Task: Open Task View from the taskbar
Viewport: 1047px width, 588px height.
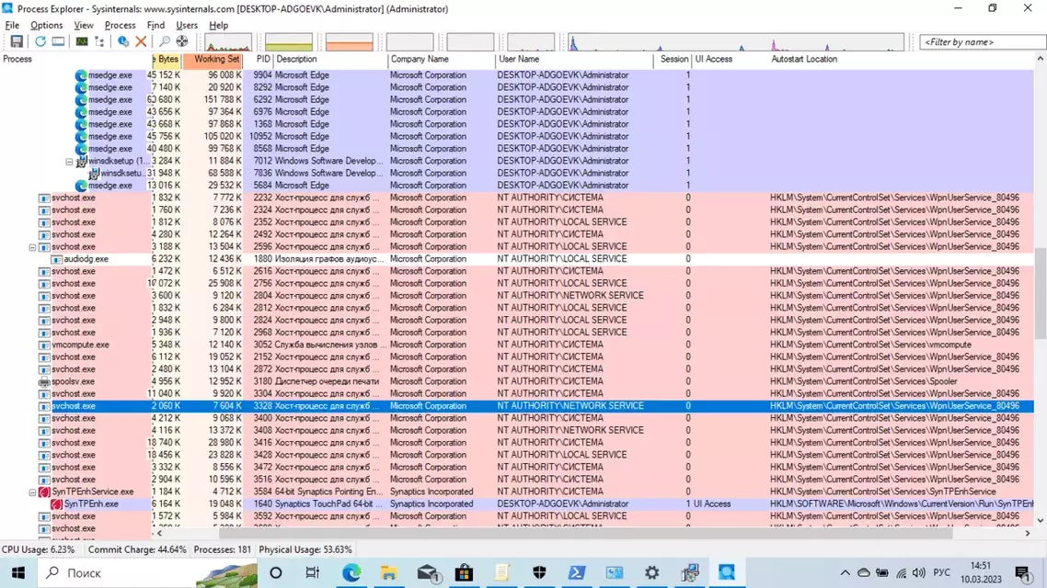Action: (x=313, y=572)
